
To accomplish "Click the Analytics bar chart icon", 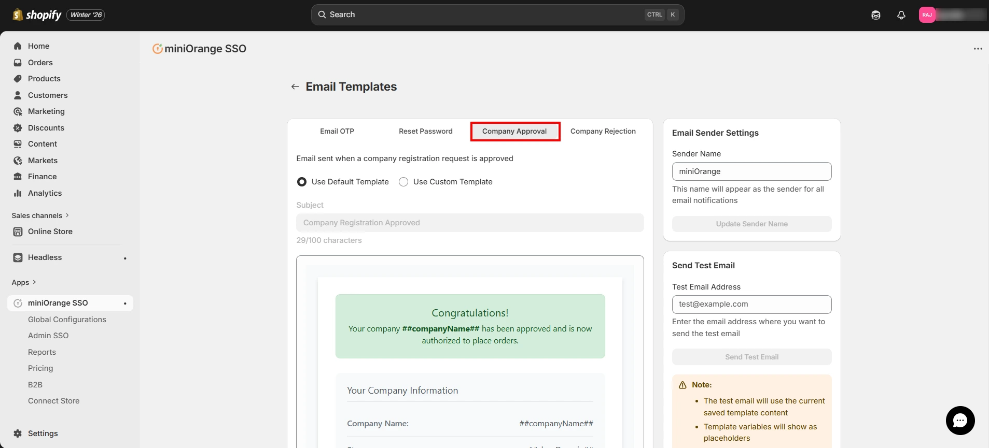I will click(x=18, y=193).
